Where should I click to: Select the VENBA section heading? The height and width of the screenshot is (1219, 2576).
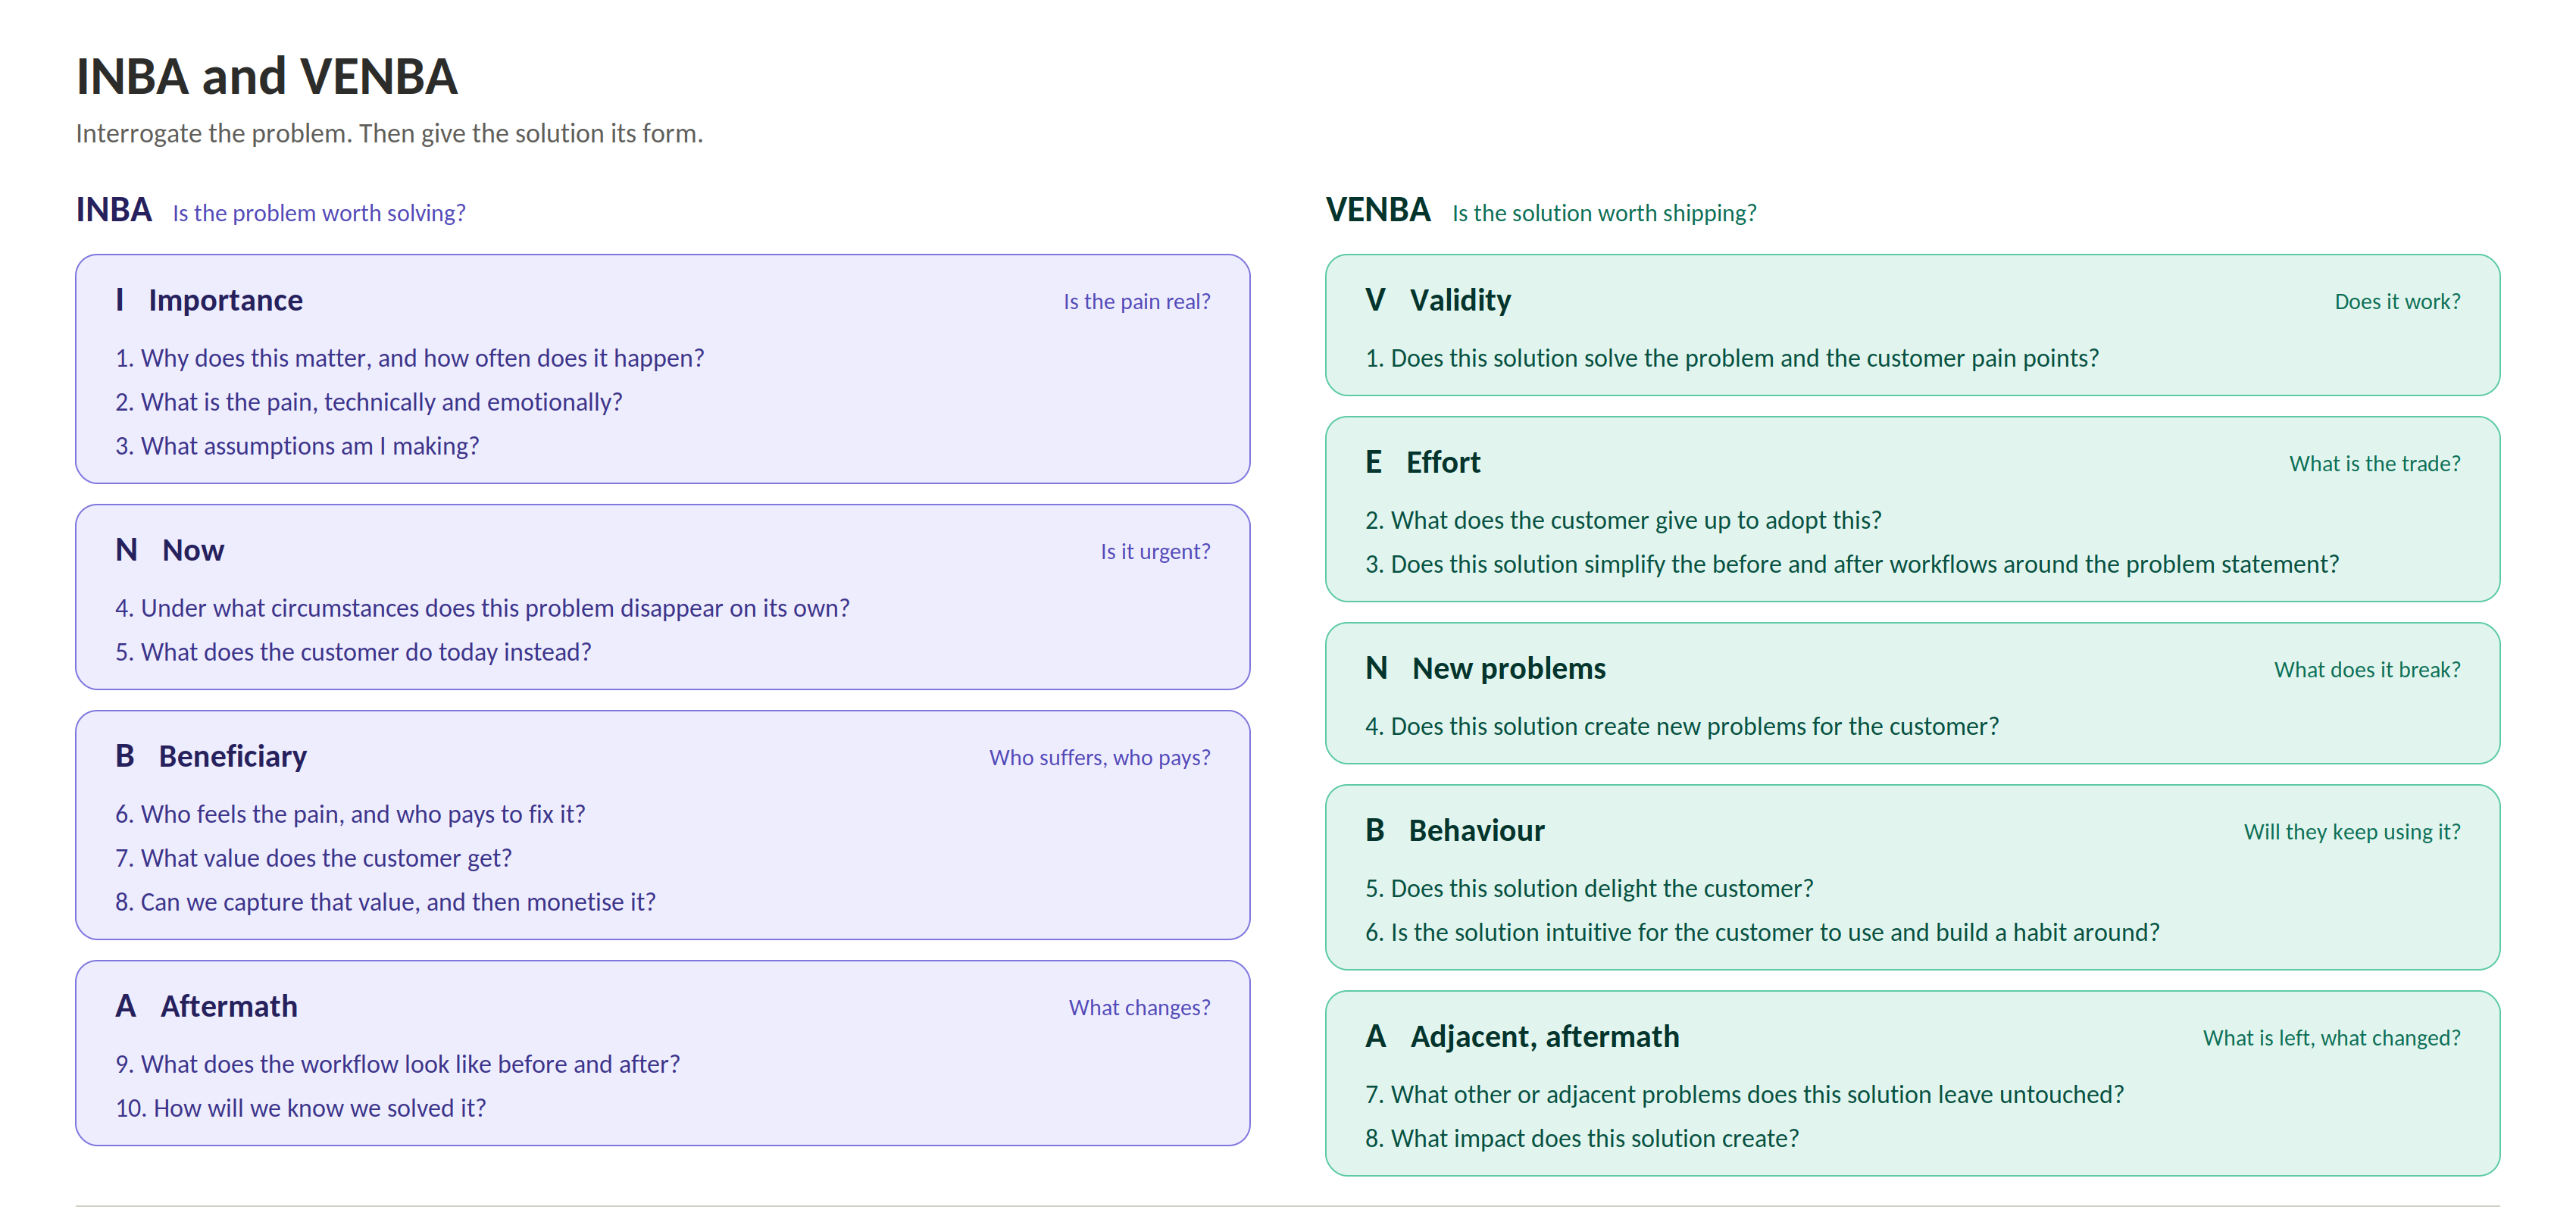coord(1377,210)
